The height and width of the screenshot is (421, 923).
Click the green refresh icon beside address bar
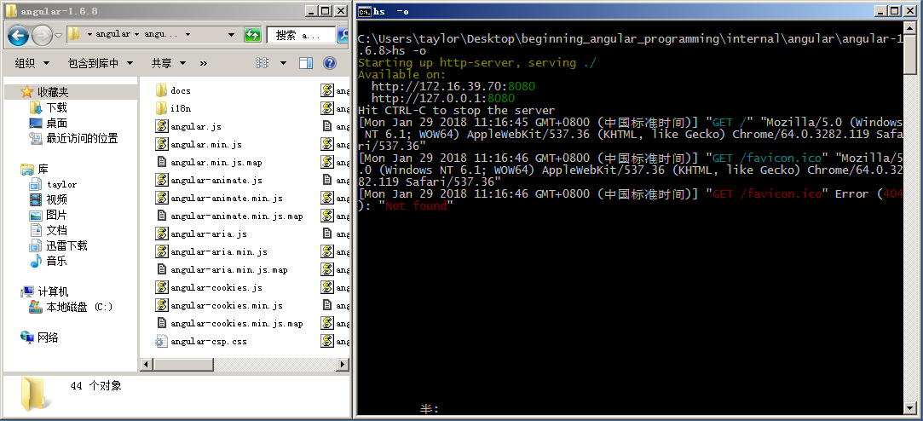(252, 35)
